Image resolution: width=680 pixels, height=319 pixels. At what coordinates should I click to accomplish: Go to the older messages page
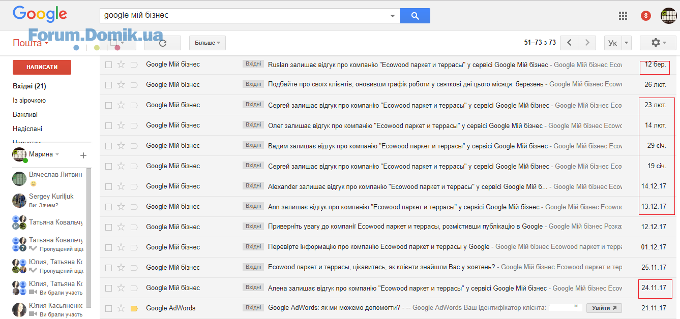click(587, 43)
